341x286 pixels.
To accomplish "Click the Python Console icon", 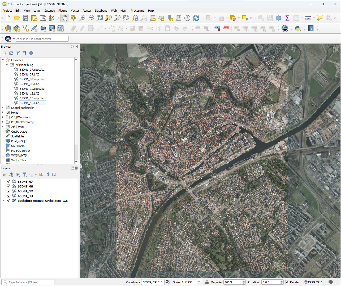I will pos(297,28).
